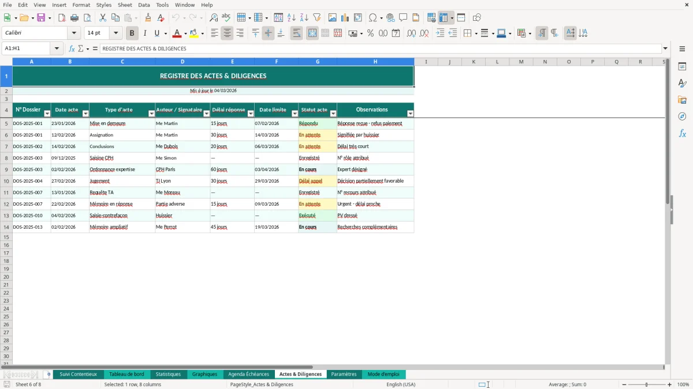Select column H header

375,62
